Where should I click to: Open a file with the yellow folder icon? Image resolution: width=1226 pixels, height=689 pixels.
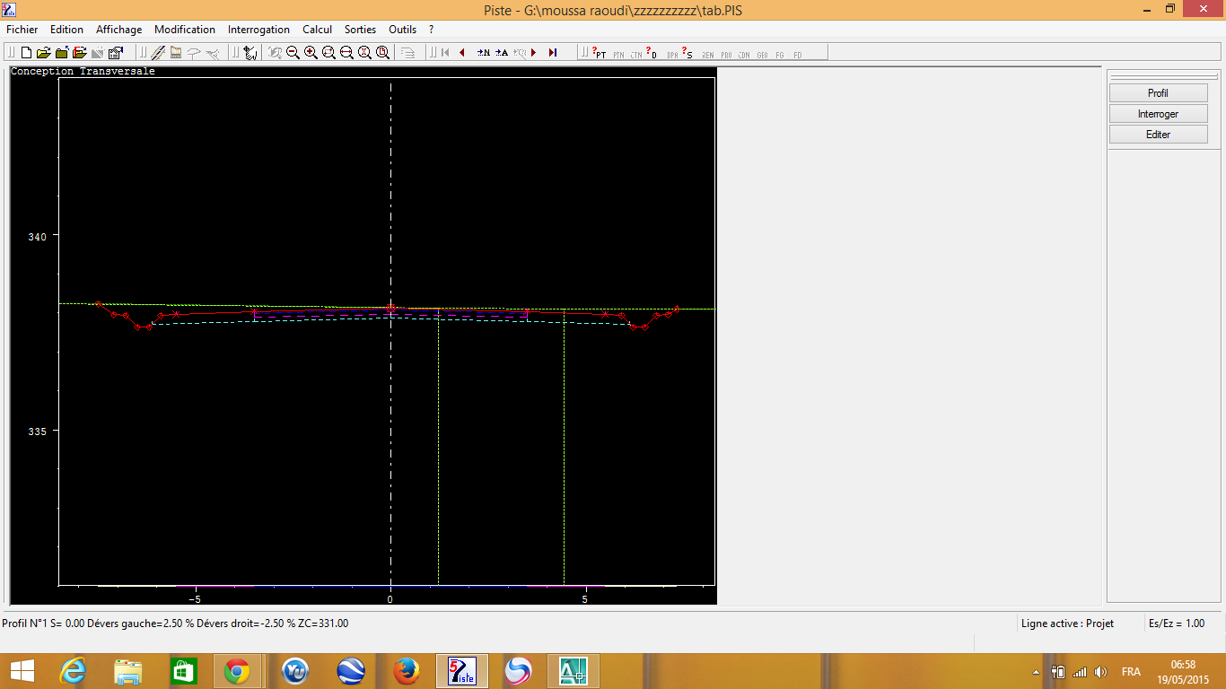pyautogui.click(x=44, y=53)
